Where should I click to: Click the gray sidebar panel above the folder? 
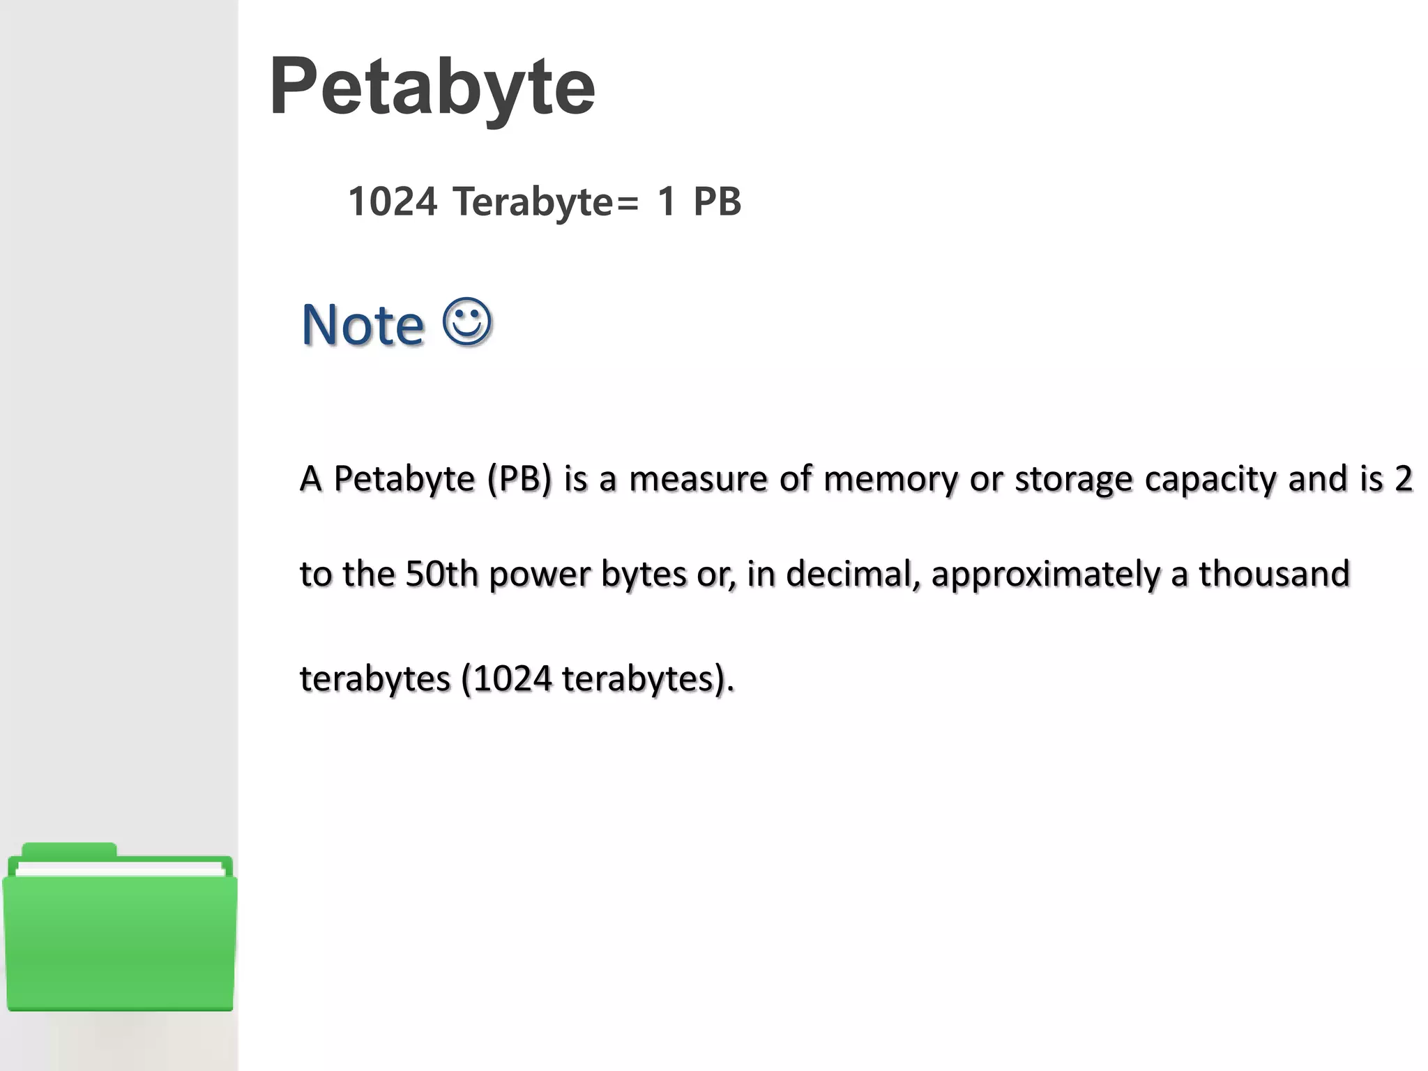[119, 418]
